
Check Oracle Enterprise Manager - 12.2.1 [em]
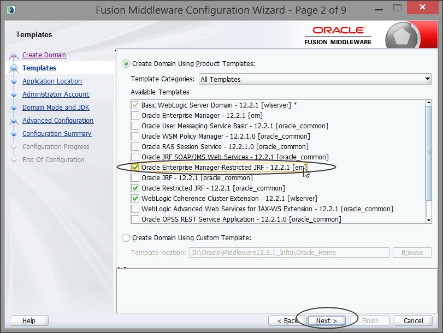(x=135, y=116)
